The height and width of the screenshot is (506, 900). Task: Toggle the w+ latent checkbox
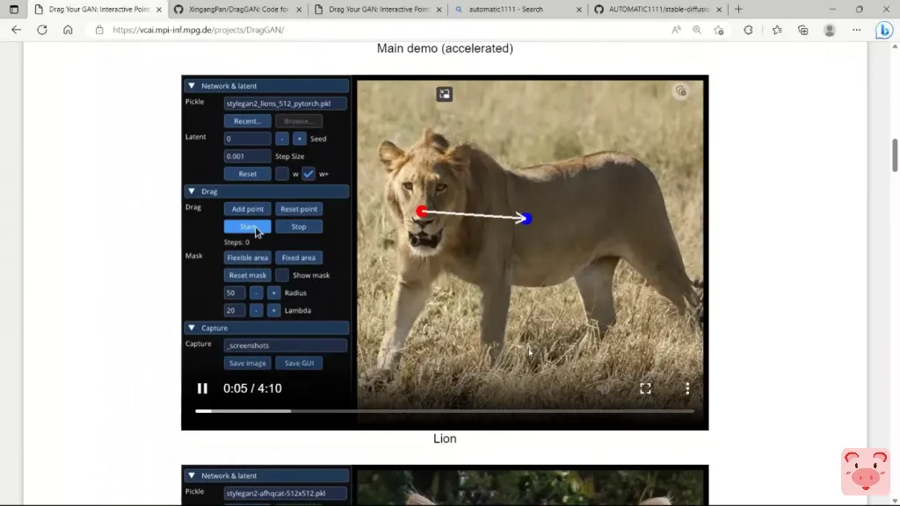[x=308, y=174]
